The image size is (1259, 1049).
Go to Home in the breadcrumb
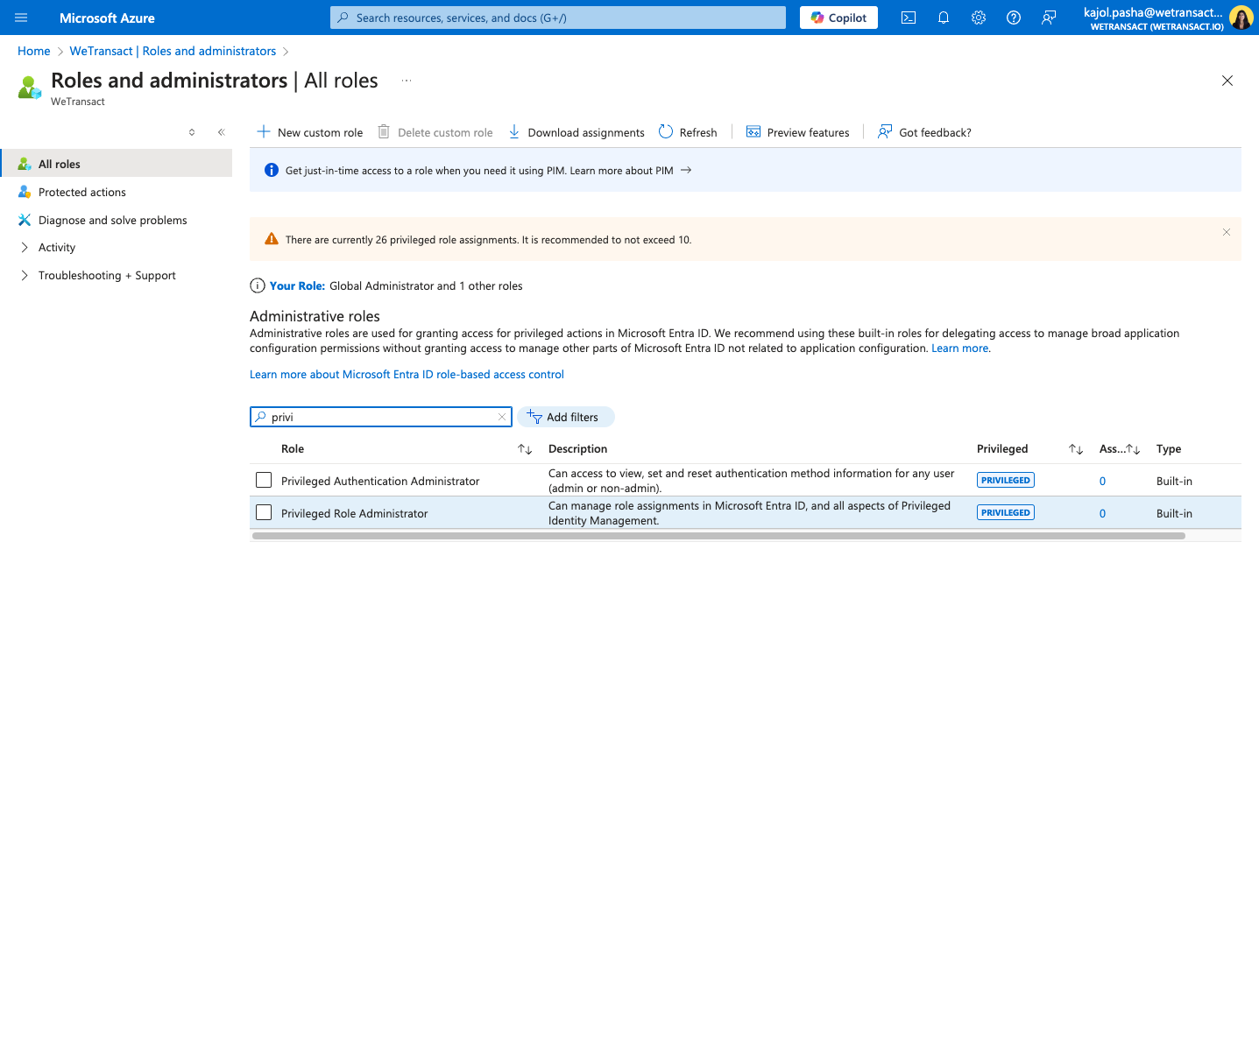[34, 51]
